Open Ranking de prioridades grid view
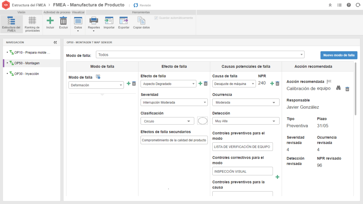363x204 pixels. click(x=32, y=21)
